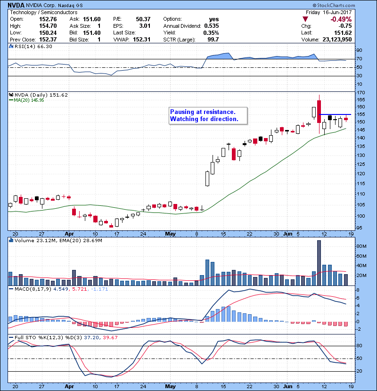
Task: Click the tallest volume bar above 80M
Action: 319,263
